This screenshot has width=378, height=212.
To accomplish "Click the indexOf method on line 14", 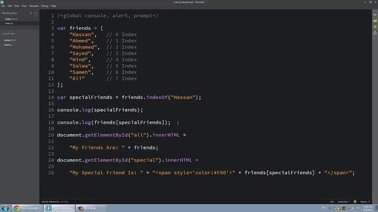I will (157, 97).
